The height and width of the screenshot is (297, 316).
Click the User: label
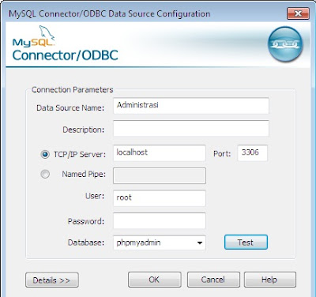coord(95,196)
